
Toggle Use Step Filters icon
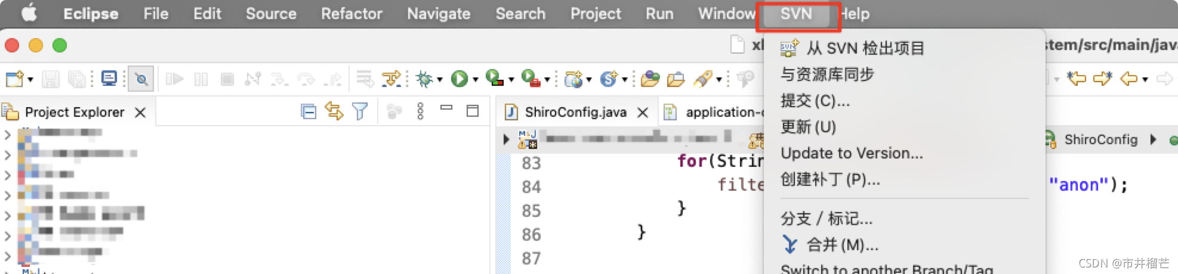tap(391, 79)
